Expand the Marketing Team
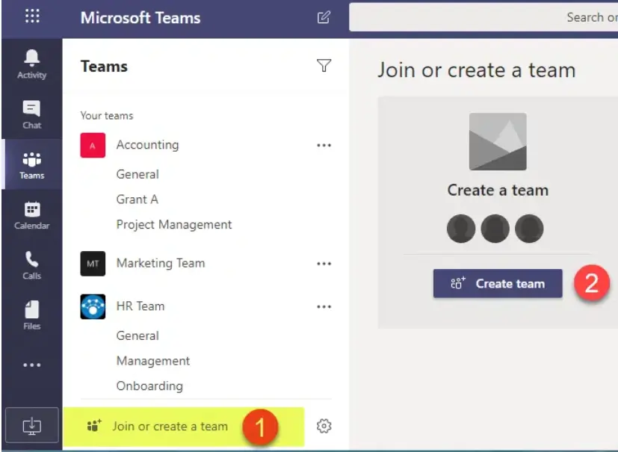618x452 pixels. coord(161,263)
